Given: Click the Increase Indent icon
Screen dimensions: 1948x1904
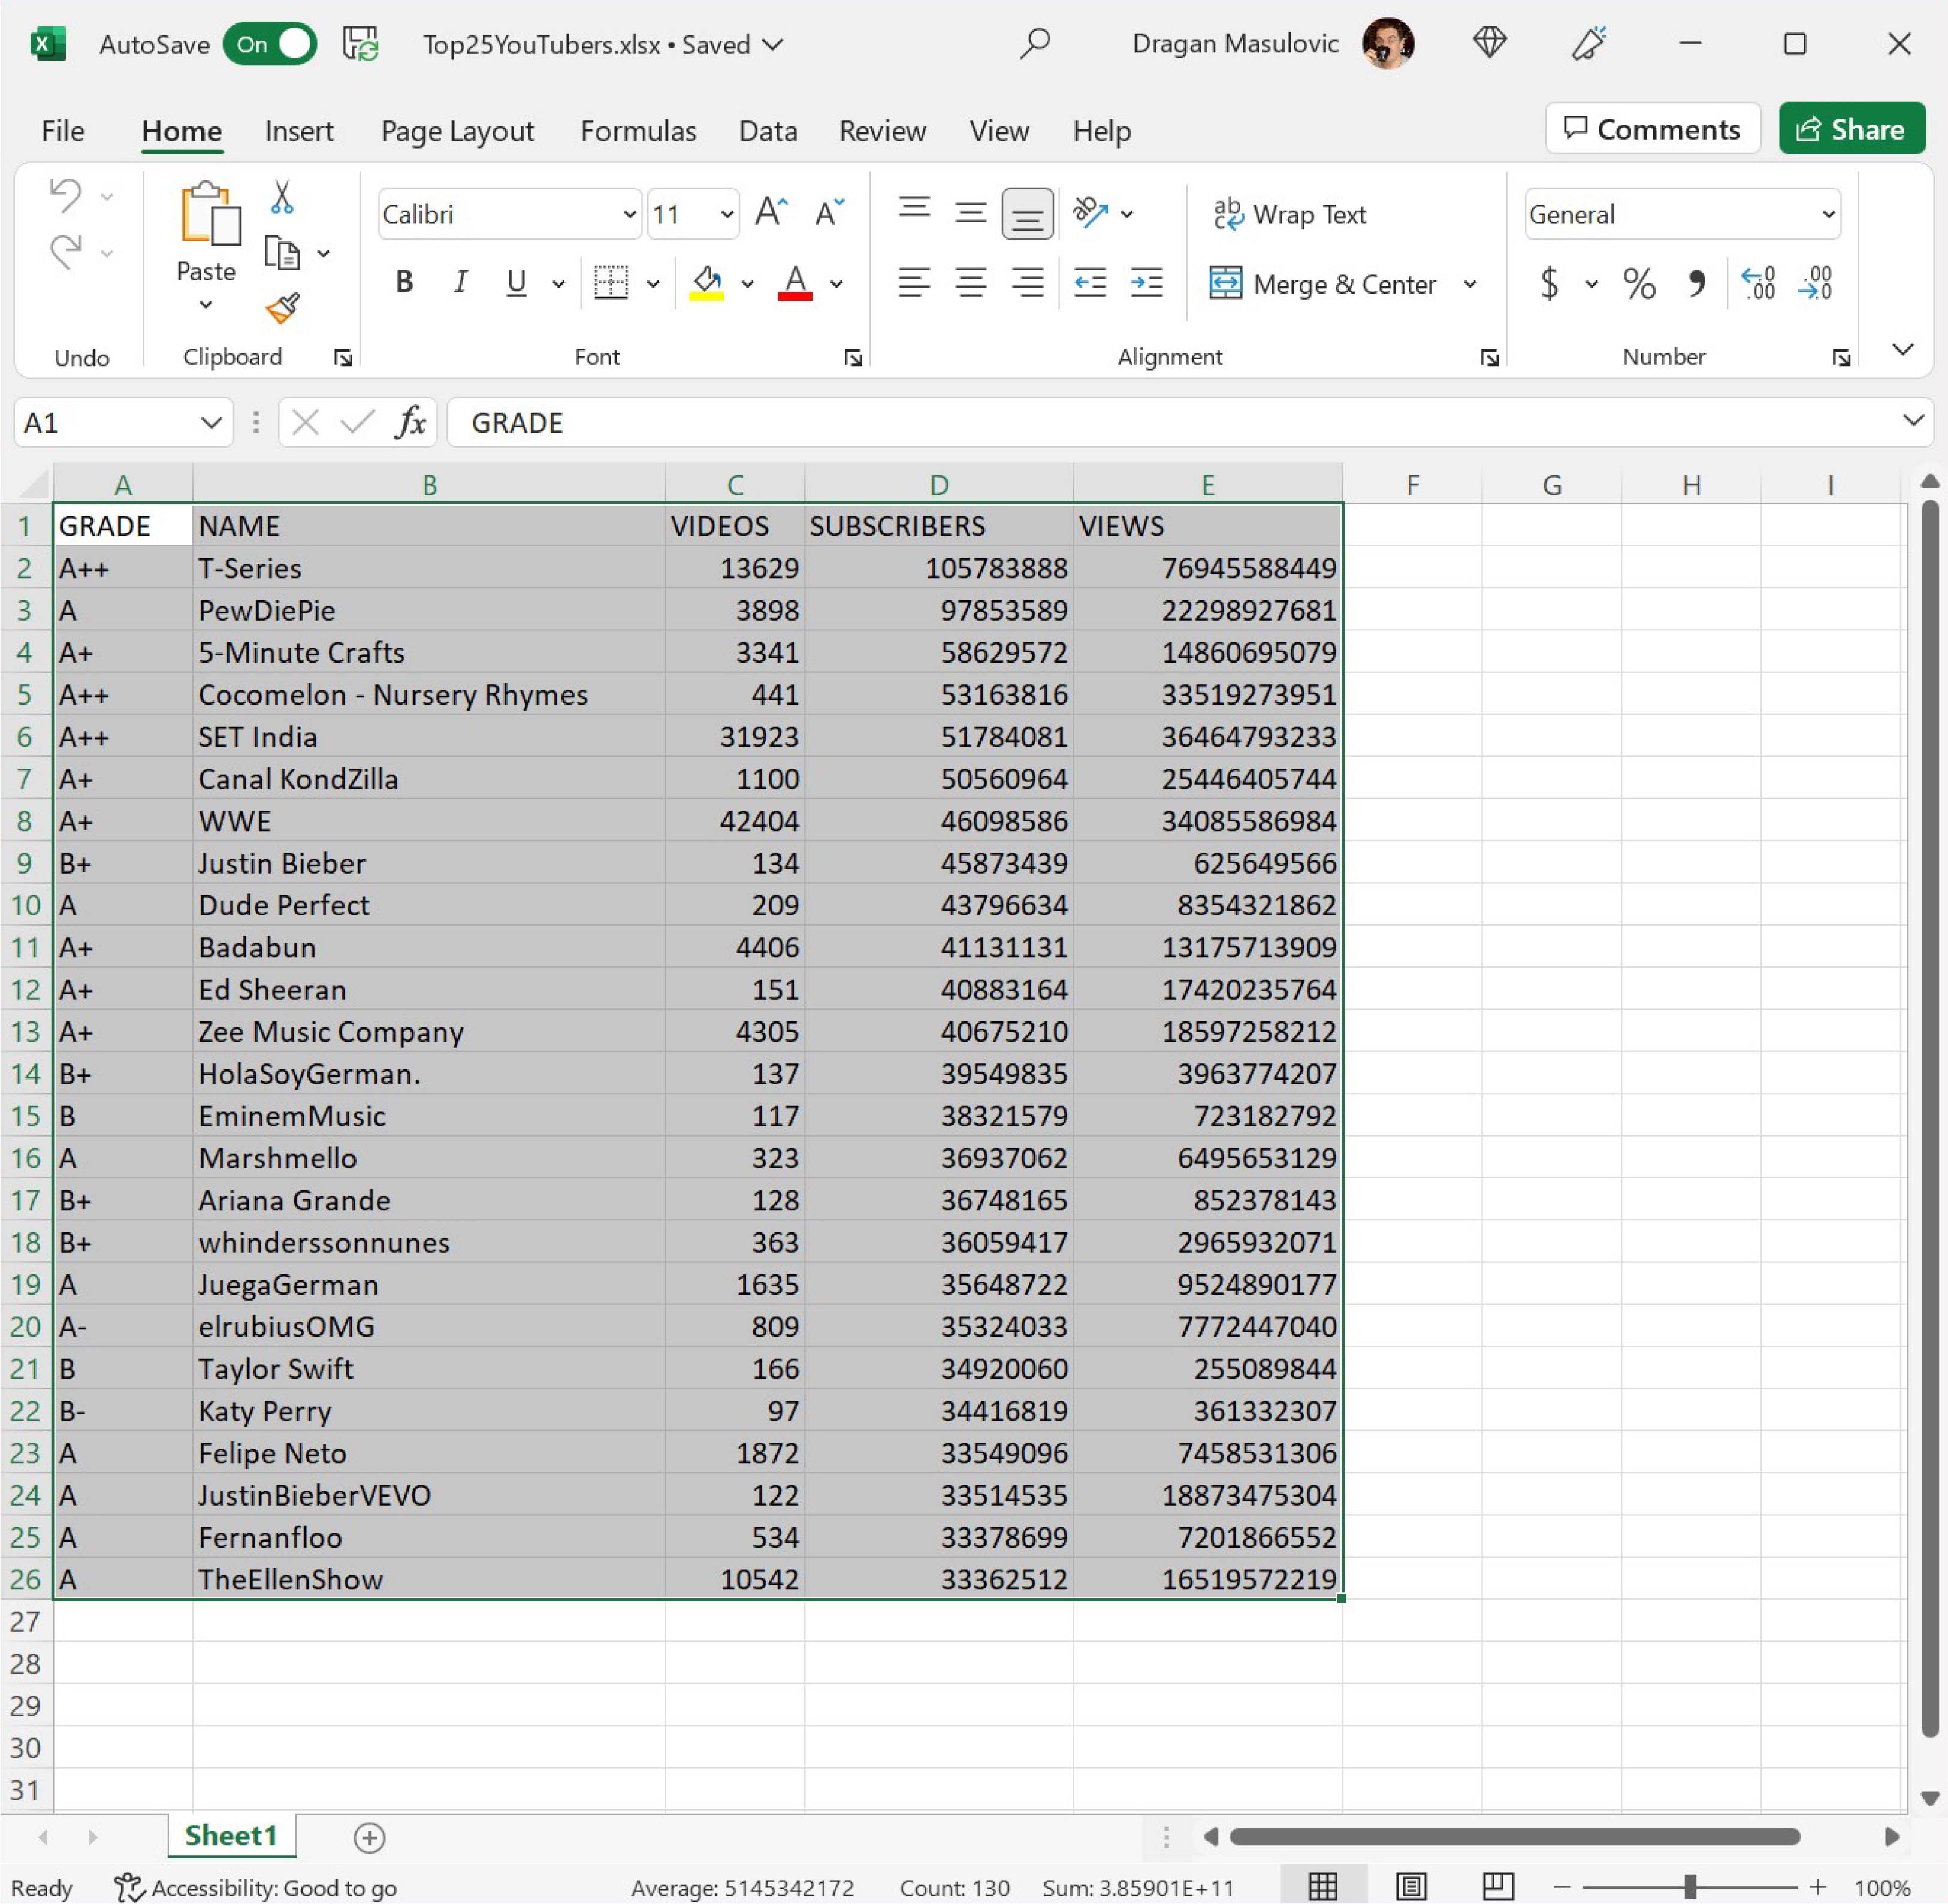Looking at the screenshot, I should (1146, 284).
